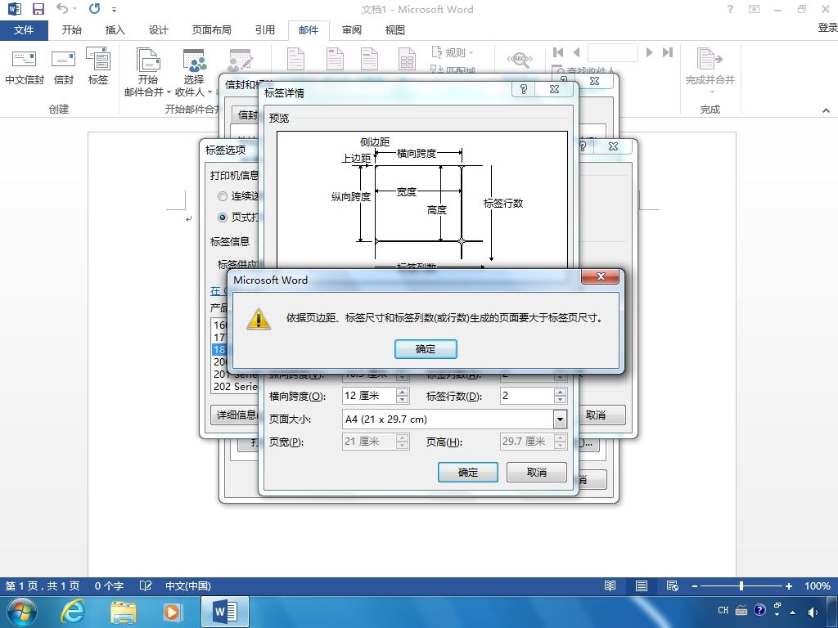
Task: Go to last record navigation icon
Action: (668, 52)
